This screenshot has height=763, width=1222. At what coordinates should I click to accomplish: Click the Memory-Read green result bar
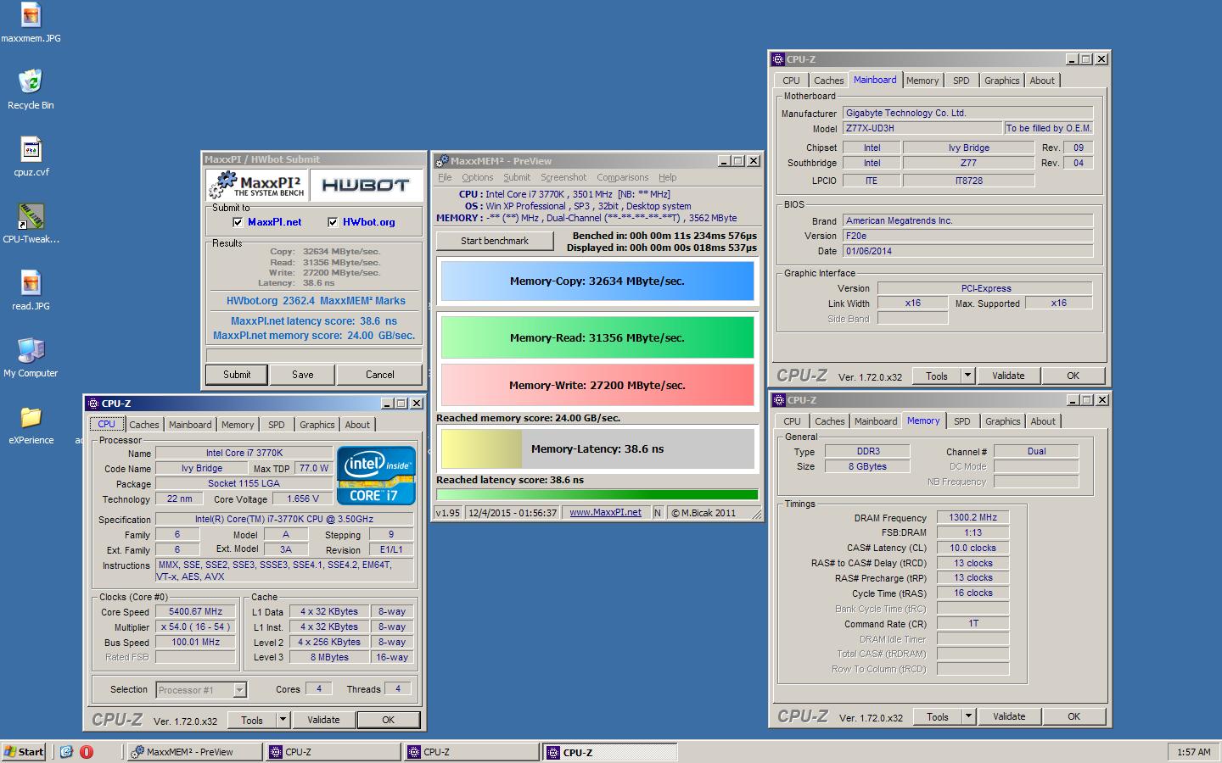click(x=597, y=337)
